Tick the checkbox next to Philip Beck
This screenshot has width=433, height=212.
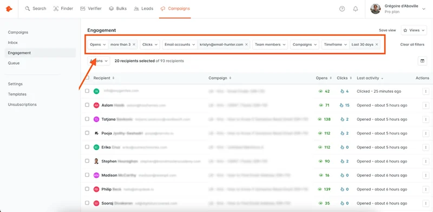pos(87,189)
